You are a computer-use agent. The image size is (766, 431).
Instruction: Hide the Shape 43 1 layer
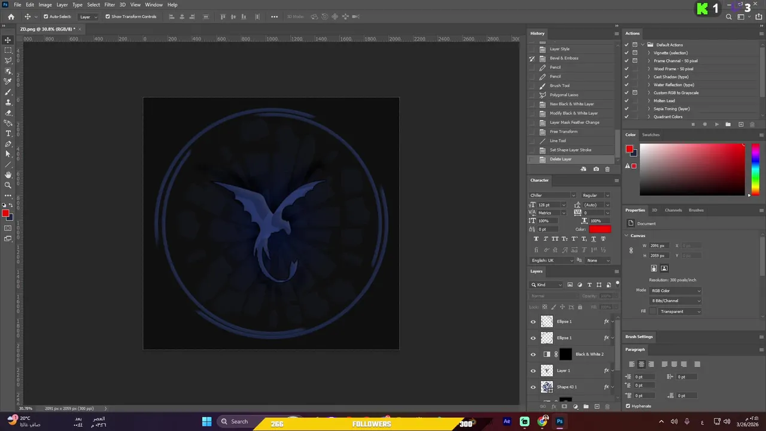tap(533, 387)
